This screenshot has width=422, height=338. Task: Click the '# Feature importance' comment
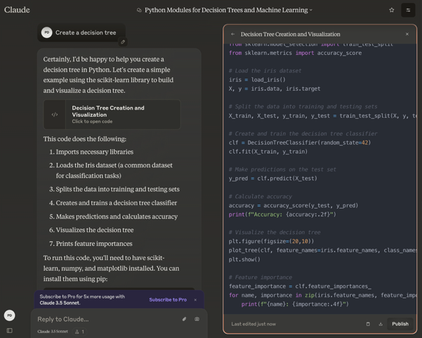261,278
